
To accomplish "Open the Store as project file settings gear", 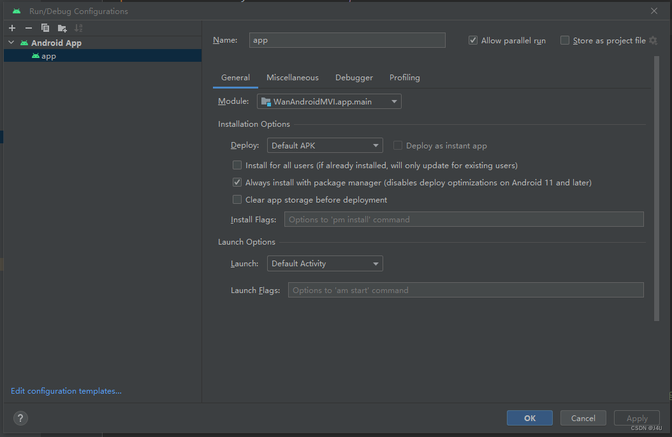I will (653, 40).
